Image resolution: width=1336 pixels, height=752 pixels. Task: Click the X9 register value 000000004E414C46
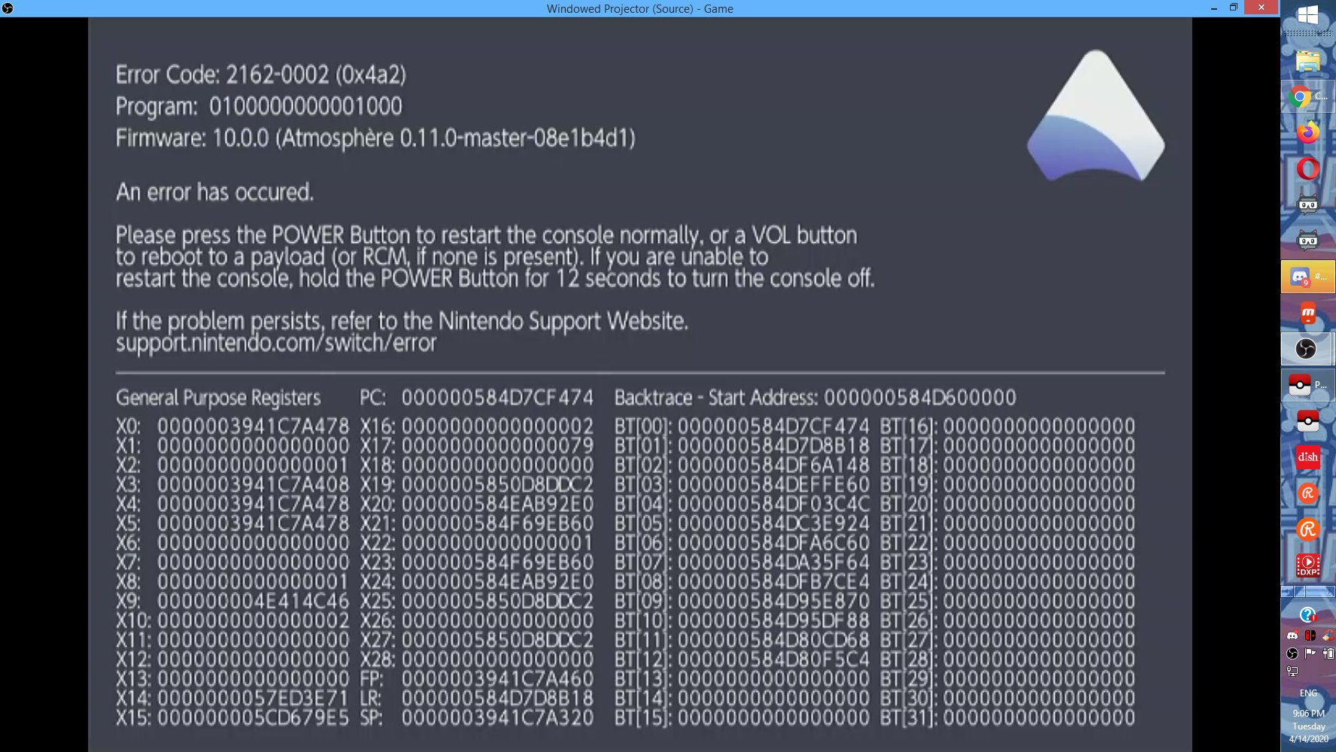pos(254,601)
